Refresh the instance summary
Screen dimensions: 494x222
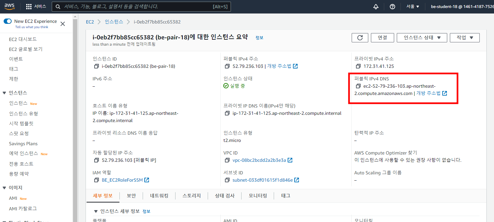(x=360, y=38)
